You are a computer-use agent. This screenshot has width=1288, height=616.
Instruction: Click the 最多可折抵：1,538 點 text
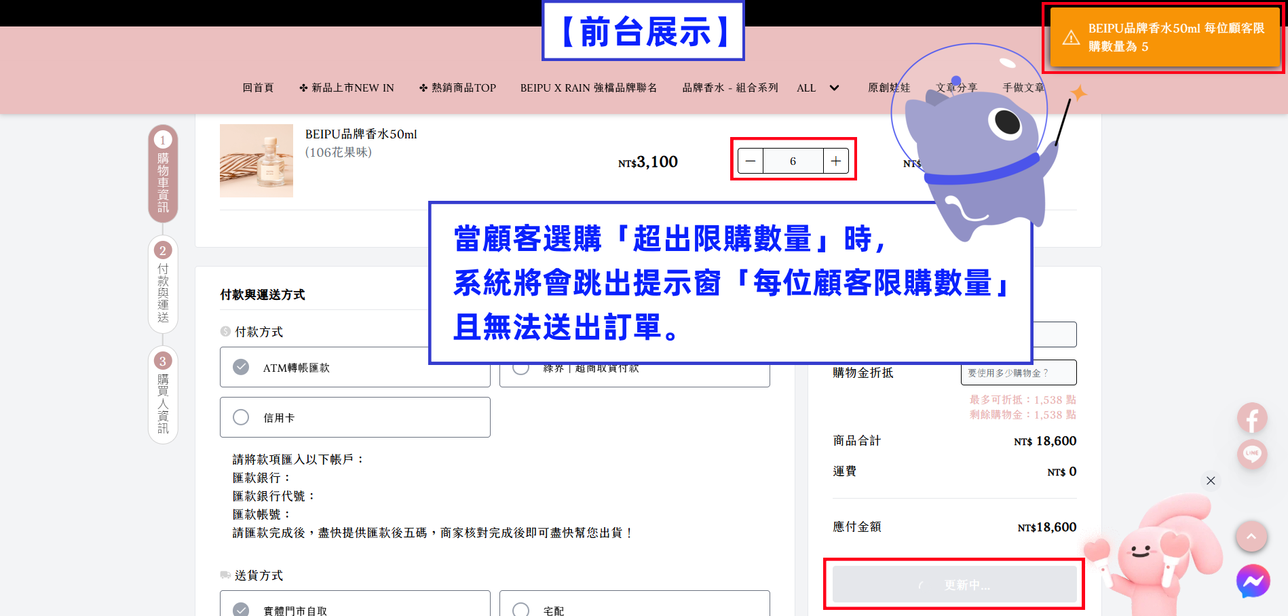[x=1023, y=400]
